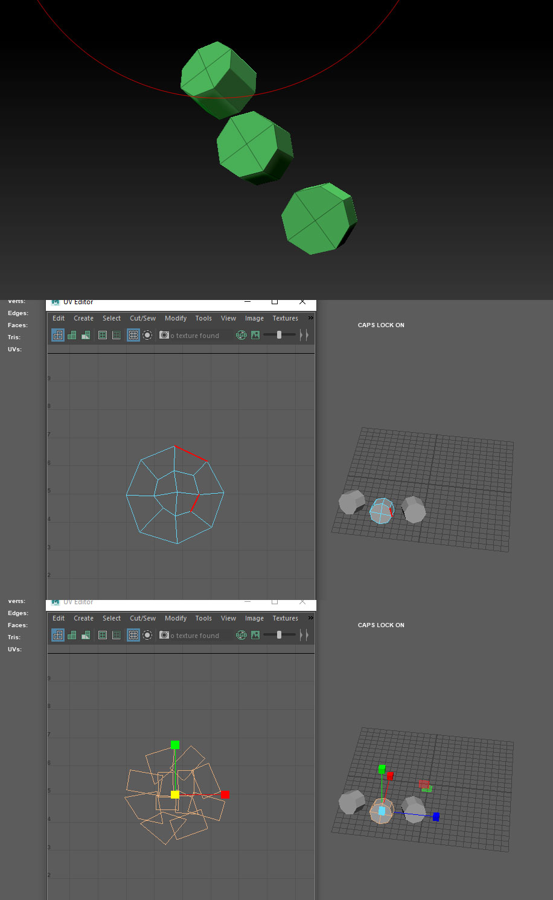Enable shaded shells in the orange-shells UV Editor
The height and width of the screenshot is (900, 553).
pyautogui.click(x=72, y=635)
